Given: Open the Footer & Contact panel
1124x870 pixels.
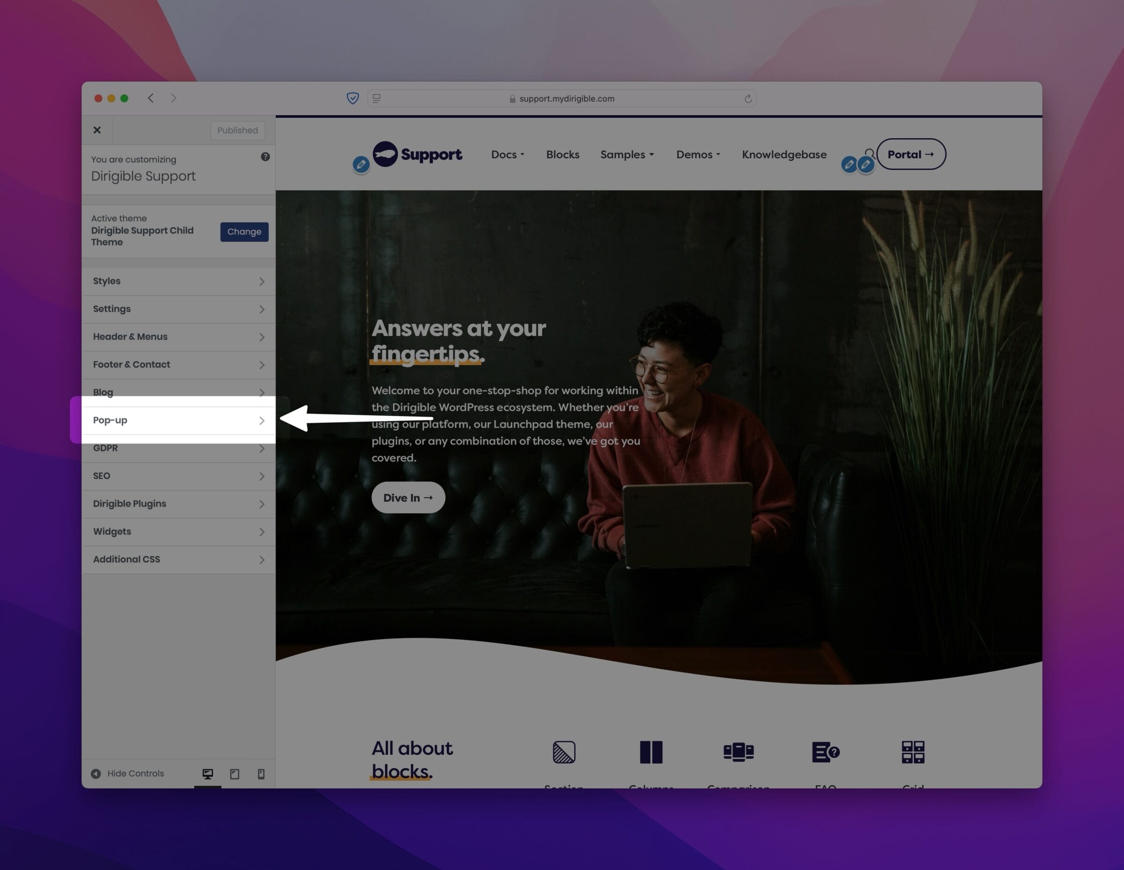Looking at the screenshot, I should pyautogui.click(x=178, y=365).
